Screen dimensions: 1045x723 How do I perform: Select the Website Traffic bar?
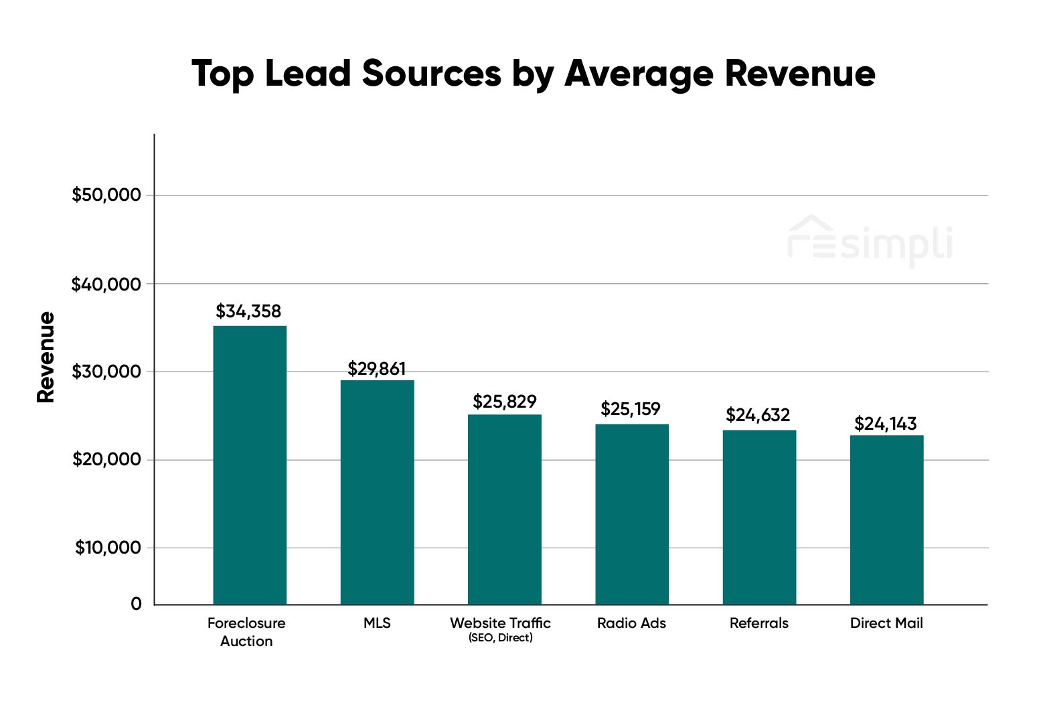coord(505,509)
